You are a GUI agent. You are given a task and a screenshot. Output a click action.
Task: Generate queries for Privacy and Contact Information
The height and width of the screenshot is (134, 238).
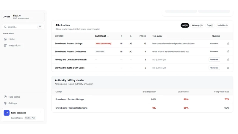[x=214, y=60]
